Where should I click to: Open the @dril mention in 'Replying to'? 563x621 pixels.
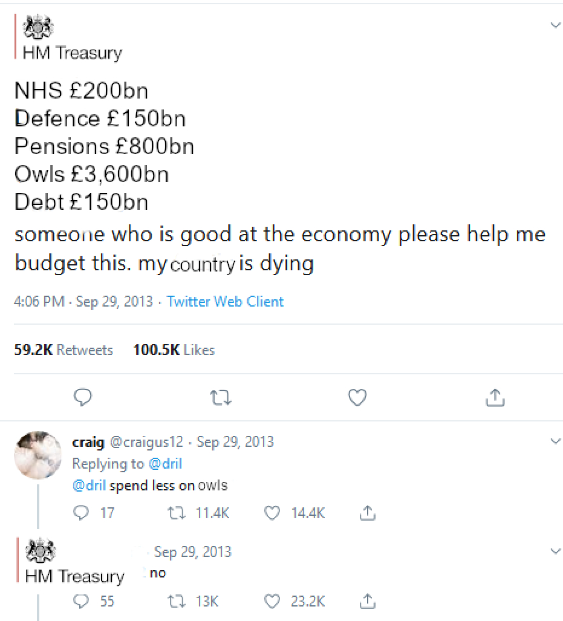pos(164,464)
